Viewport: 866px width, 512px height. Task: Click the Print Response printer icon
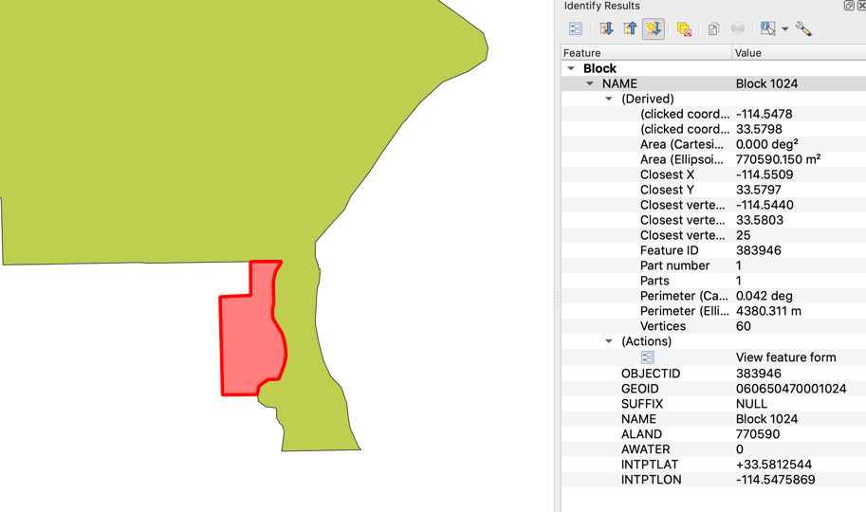pos(737,28)
